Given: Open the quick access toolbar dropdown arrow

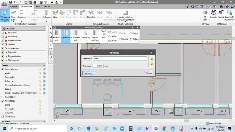Looking at the screenshot, I should tap(61, 2).
